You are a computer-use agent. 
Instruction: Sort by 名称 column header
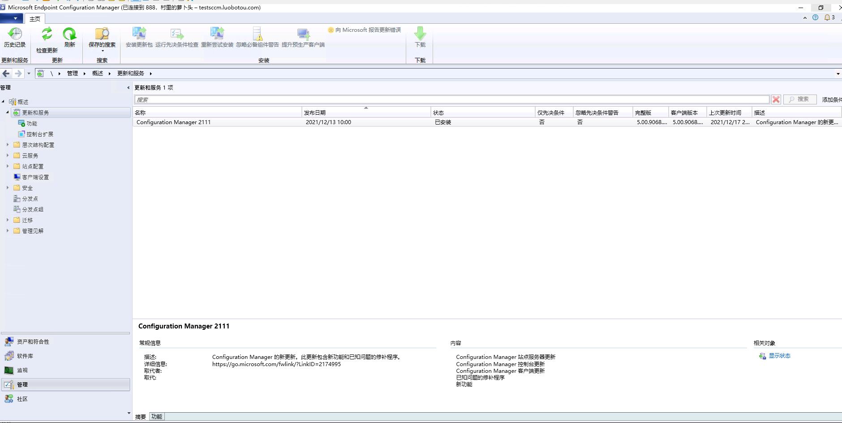217,112
